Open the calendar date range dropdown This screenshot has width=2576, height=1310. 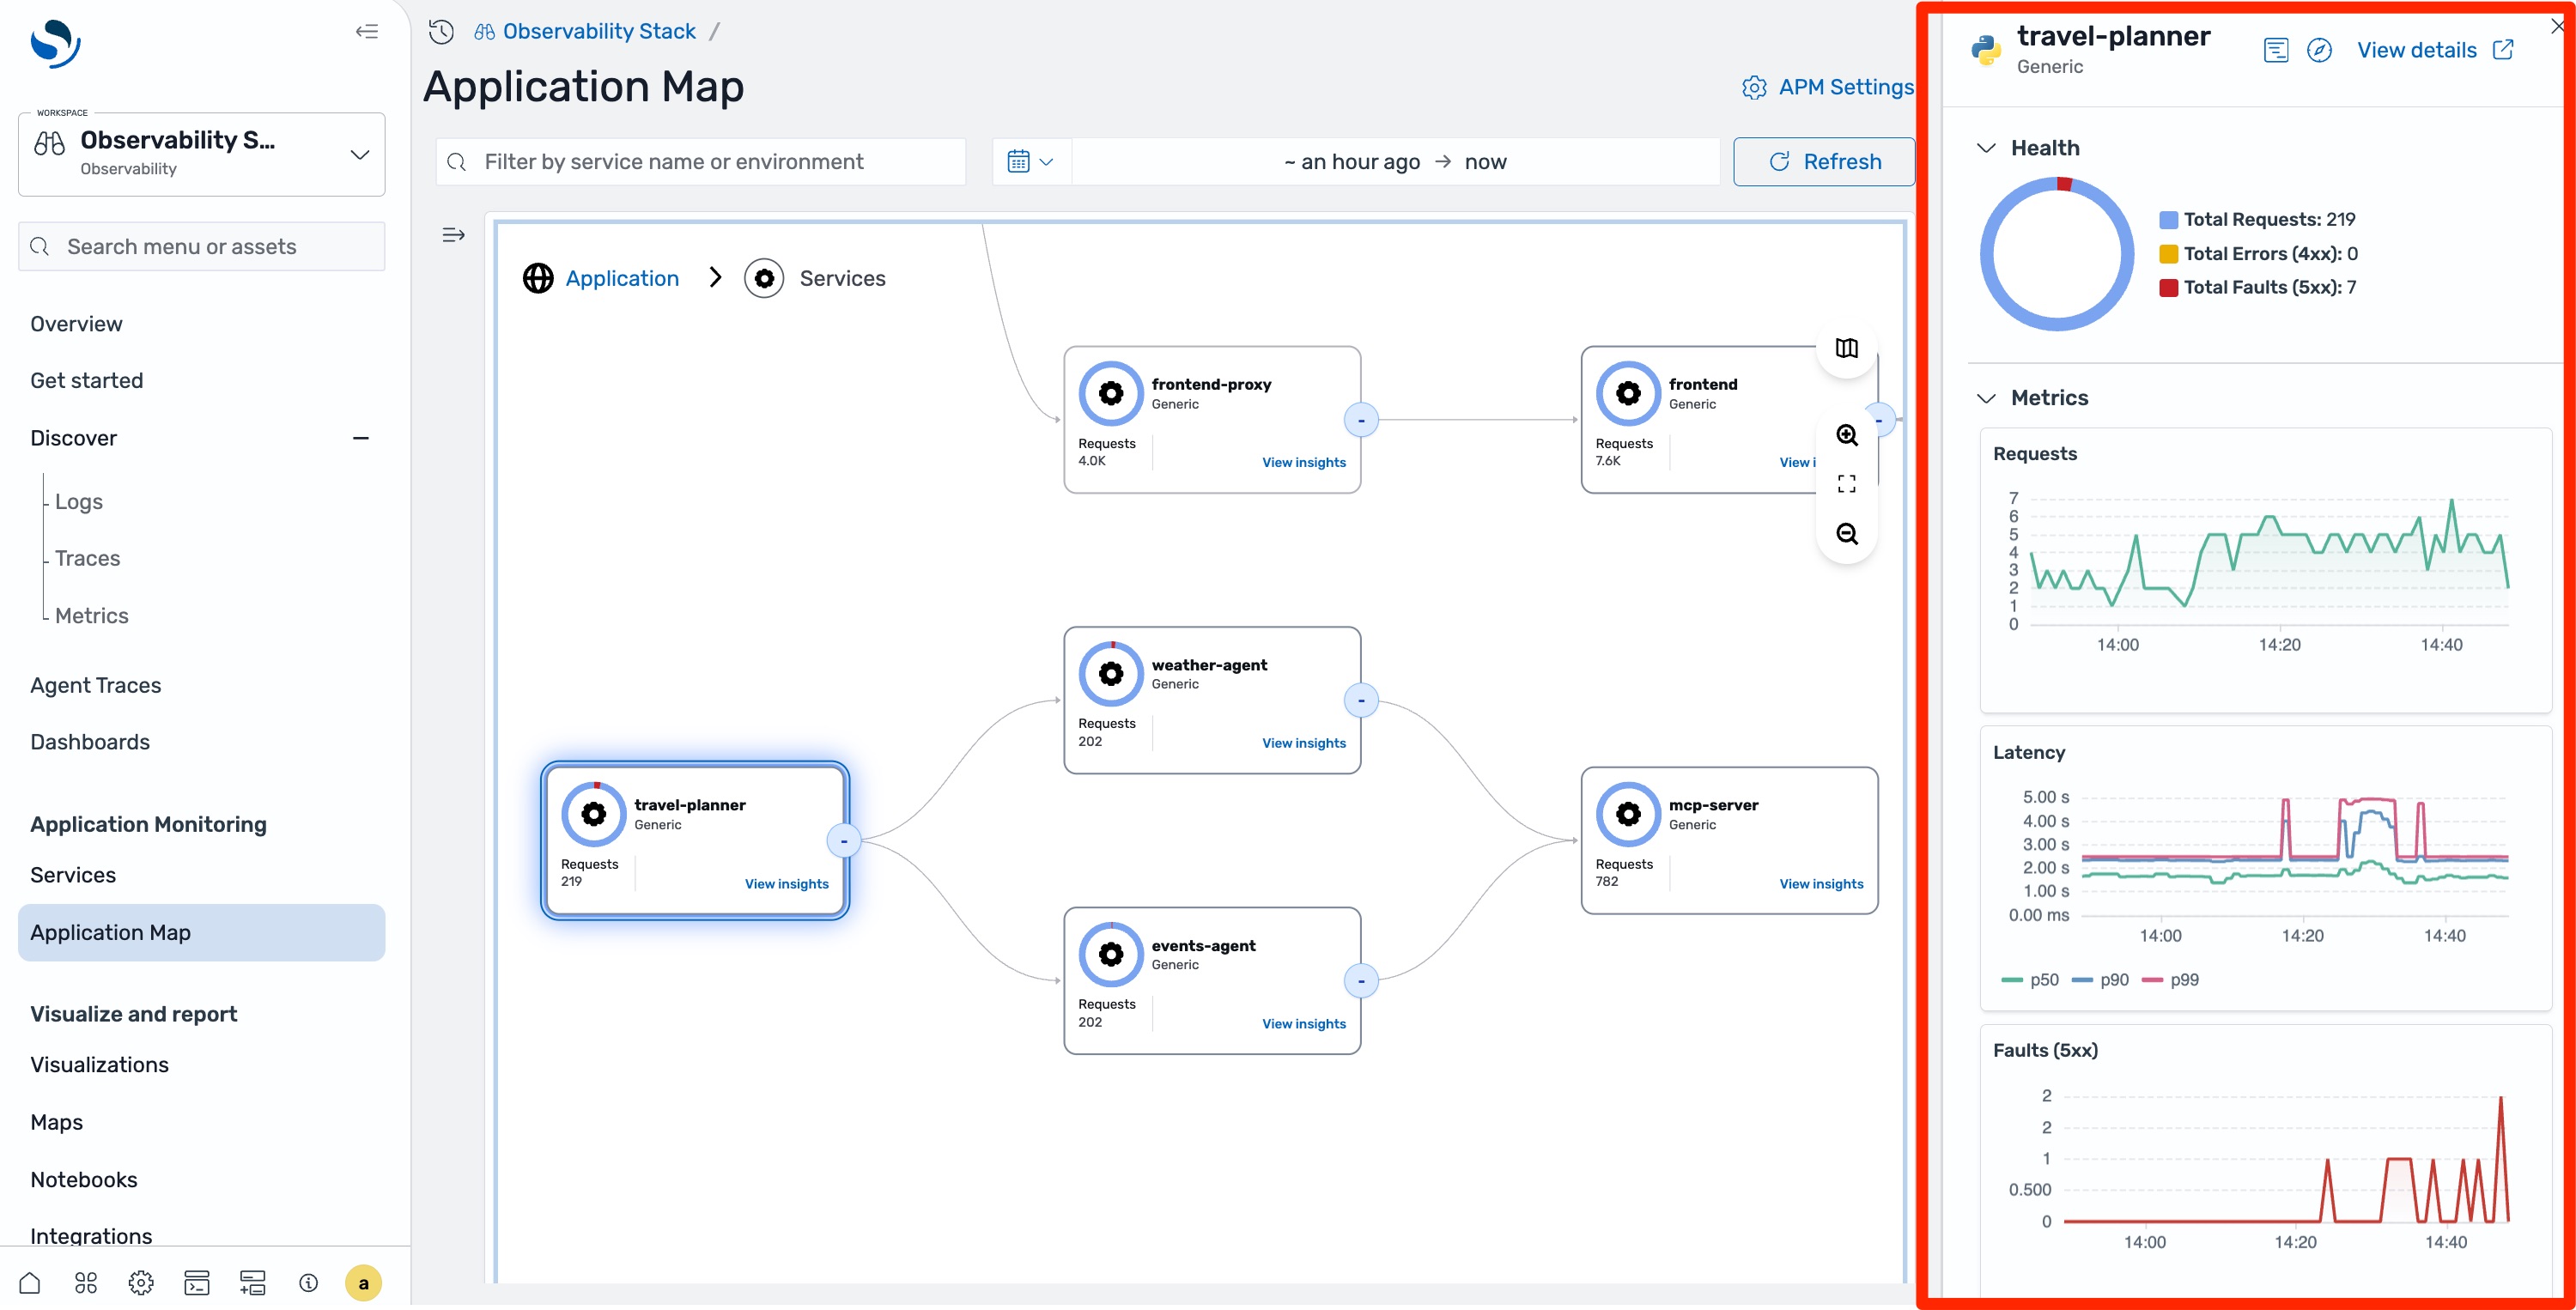[x=1030, y=161]
